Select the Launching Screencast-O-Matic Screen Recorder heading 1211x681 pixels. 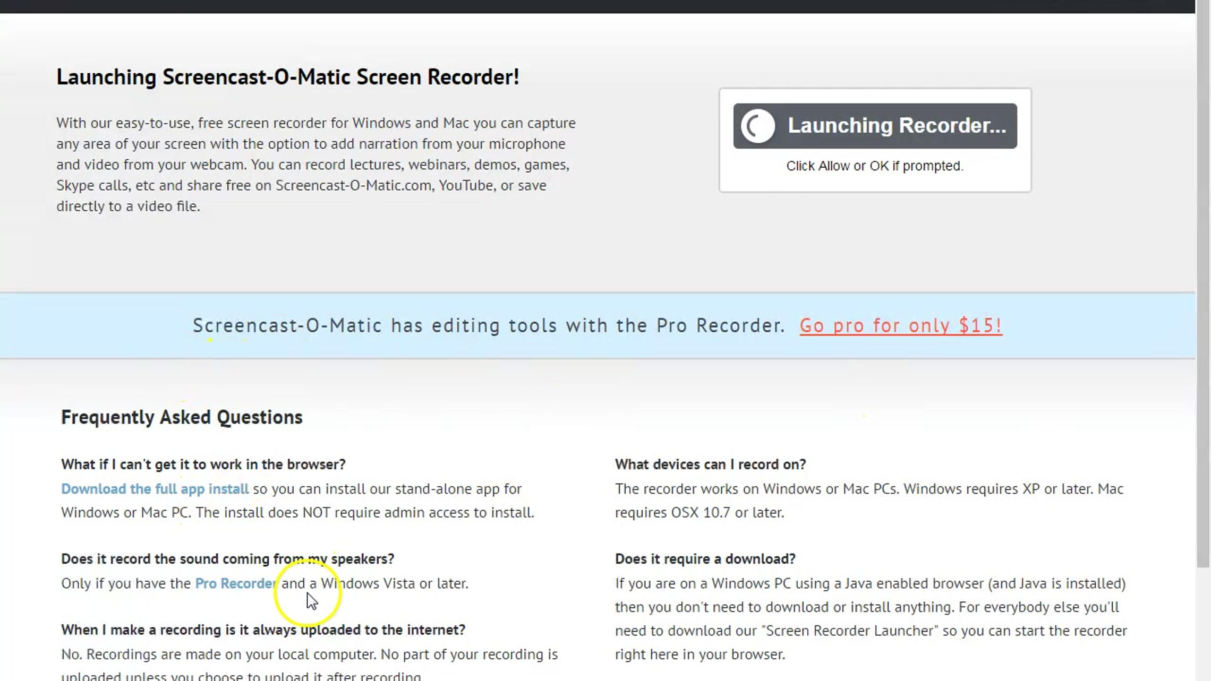point(288,77)
